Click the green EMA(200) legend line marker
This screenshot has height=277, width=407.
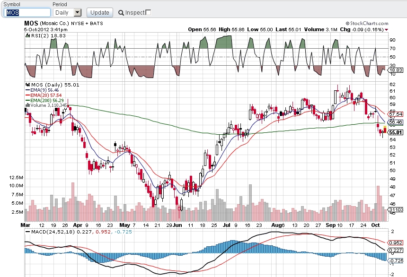28,100
